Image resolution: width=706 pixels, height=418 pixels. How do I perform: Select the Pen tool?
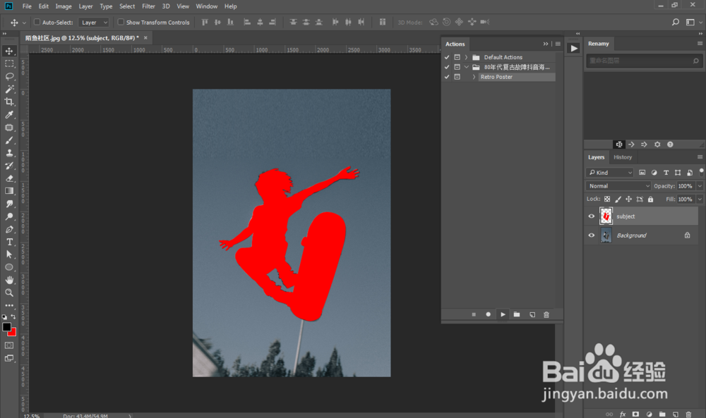(9, 229)
